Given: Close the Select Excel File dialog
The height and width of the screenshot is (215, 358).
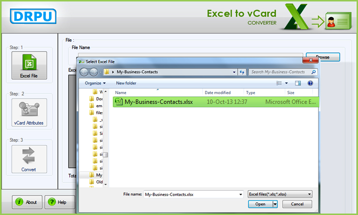Looking at the screenshot, I should pyautogui.click(x=310, y=60).
